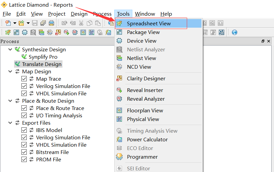Choose Device View in the Tools menu
Image resolution: width=274 pixels, height=172 pixels.
[x=158, y=41]
